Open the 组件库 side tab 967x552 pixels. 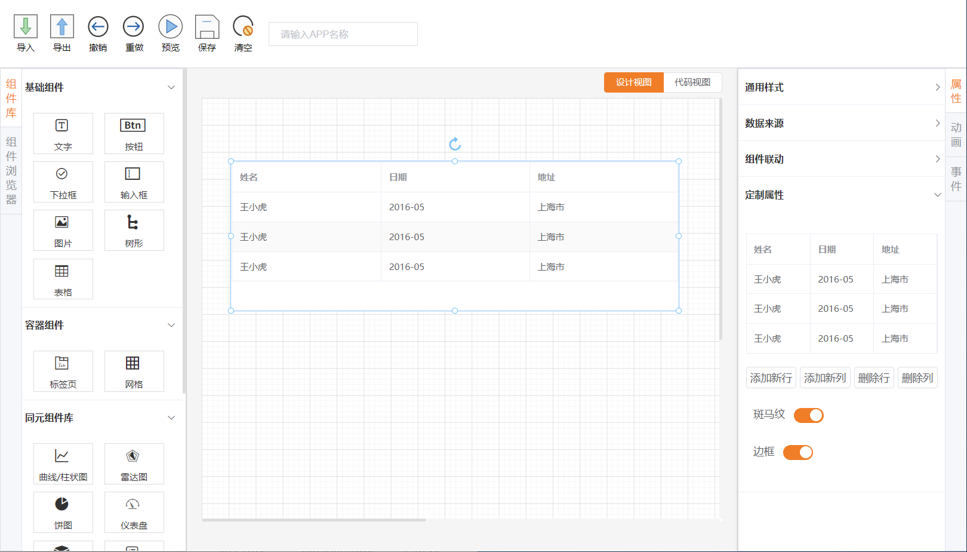click(11, 99)
